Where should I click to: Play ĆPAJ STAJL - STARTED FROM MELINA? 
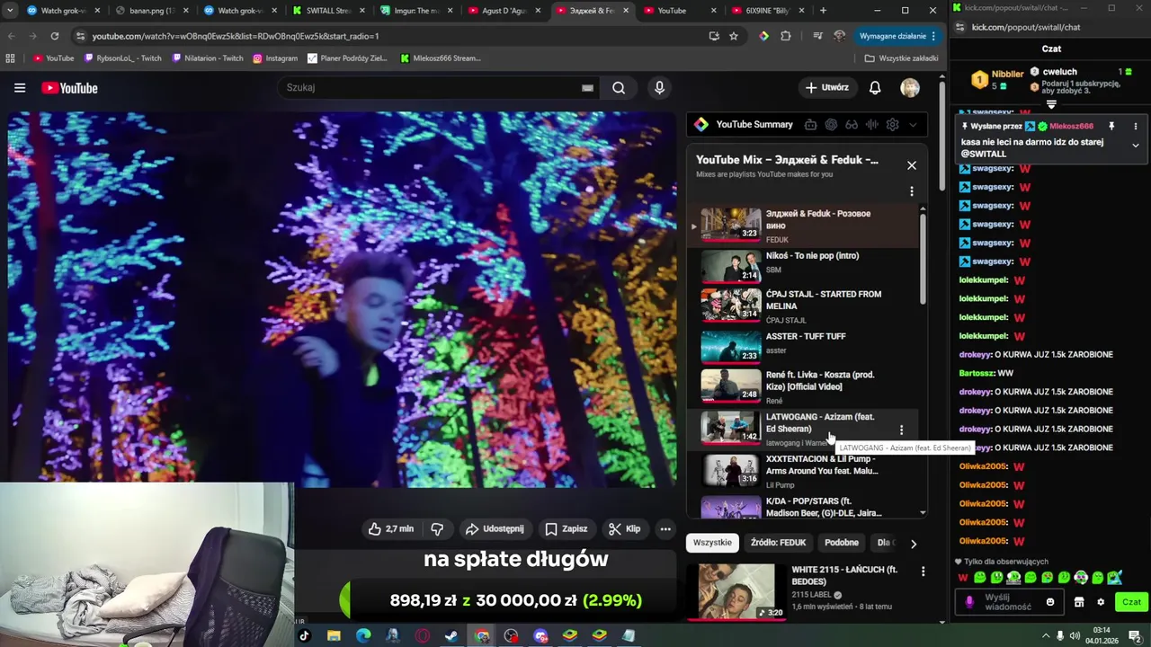(803, 306)
